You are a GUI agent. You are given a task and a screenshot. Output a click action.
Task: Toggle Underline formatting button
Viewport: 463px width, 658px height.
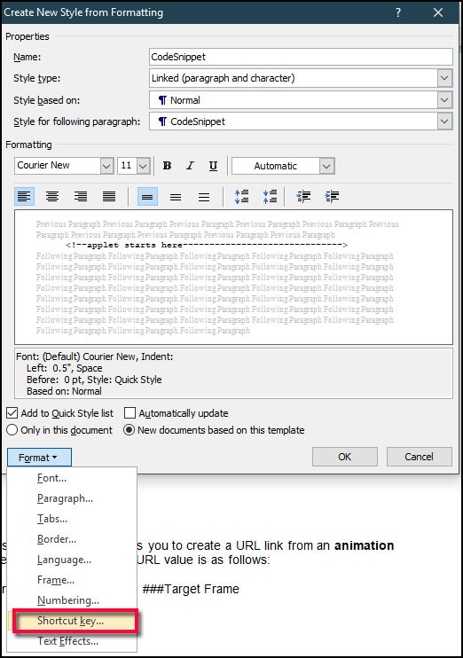pyautogui.click(x=213, y=166)
